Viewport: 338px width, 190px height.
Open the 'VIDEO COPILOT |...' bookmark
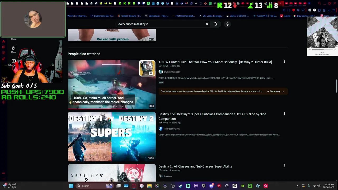238,16
